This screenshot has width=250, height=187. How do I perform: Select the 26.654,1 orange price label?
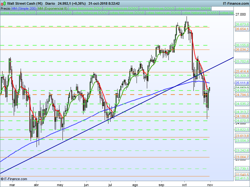[242, 29]
